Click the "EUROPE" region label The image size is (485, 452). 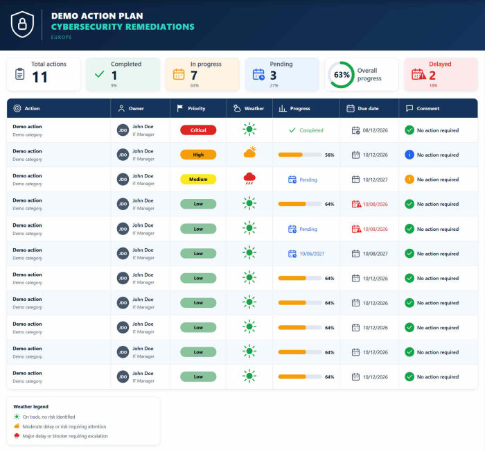pos(61,37)
